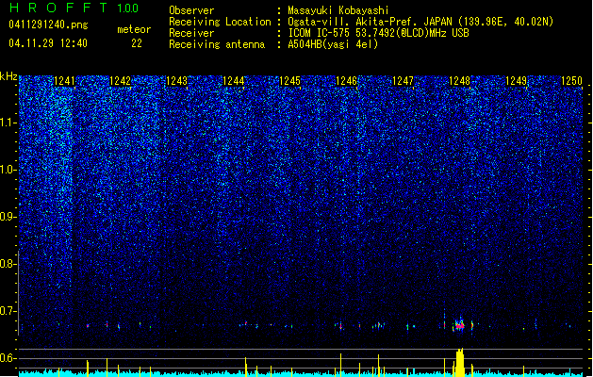Click the HROFFT 1.0.0 title text

click(x=74, y=8)
